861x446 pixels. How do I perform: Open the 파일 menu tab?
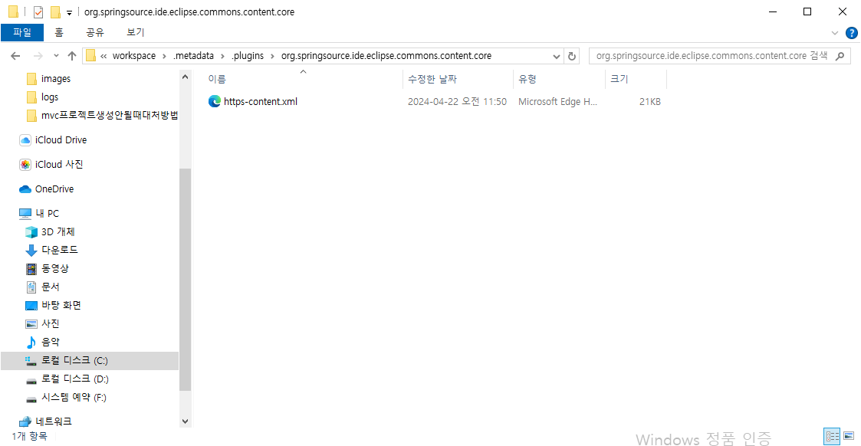click(22, 32)
